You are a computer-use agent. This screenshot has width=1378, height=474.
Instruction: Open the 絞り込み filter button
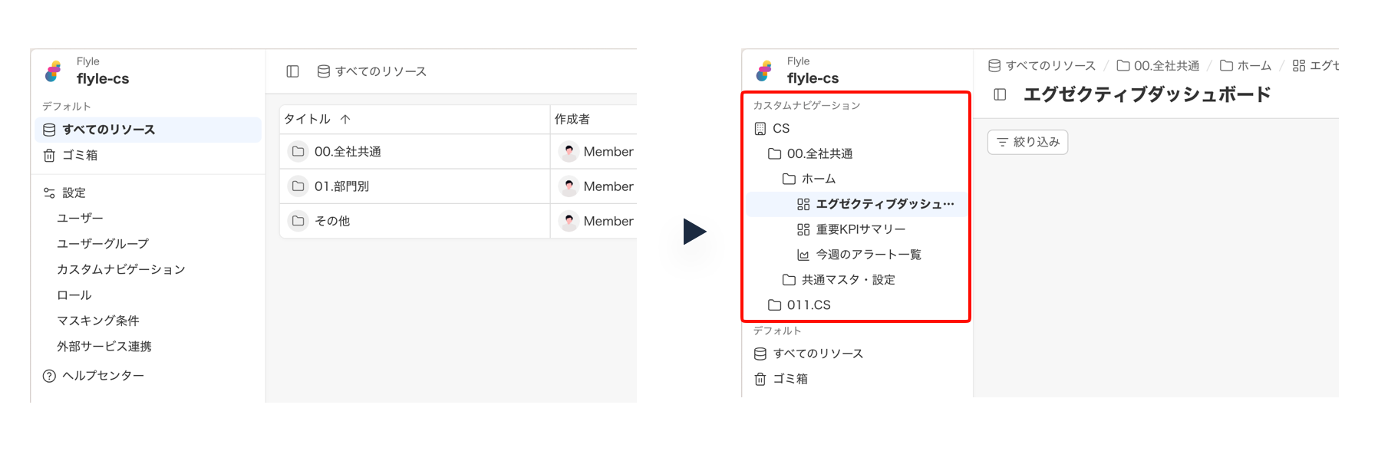point(1027,142)
